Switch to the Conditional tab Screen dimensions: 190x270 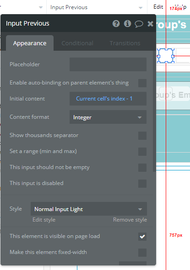pyautogui.click(x=77, y=43)
